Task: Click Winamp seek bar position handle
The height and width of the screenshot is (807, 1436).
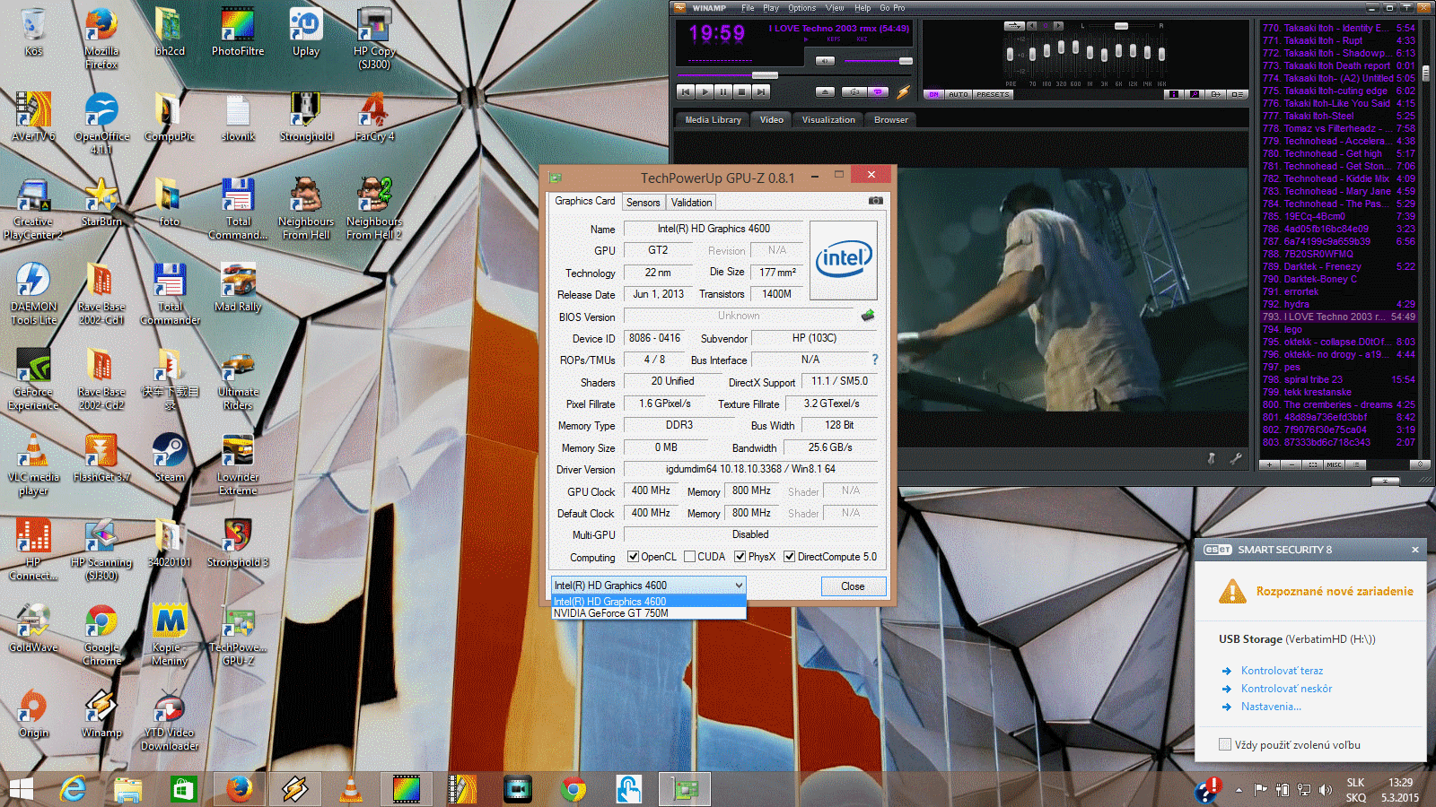Action: coord(765,75)
